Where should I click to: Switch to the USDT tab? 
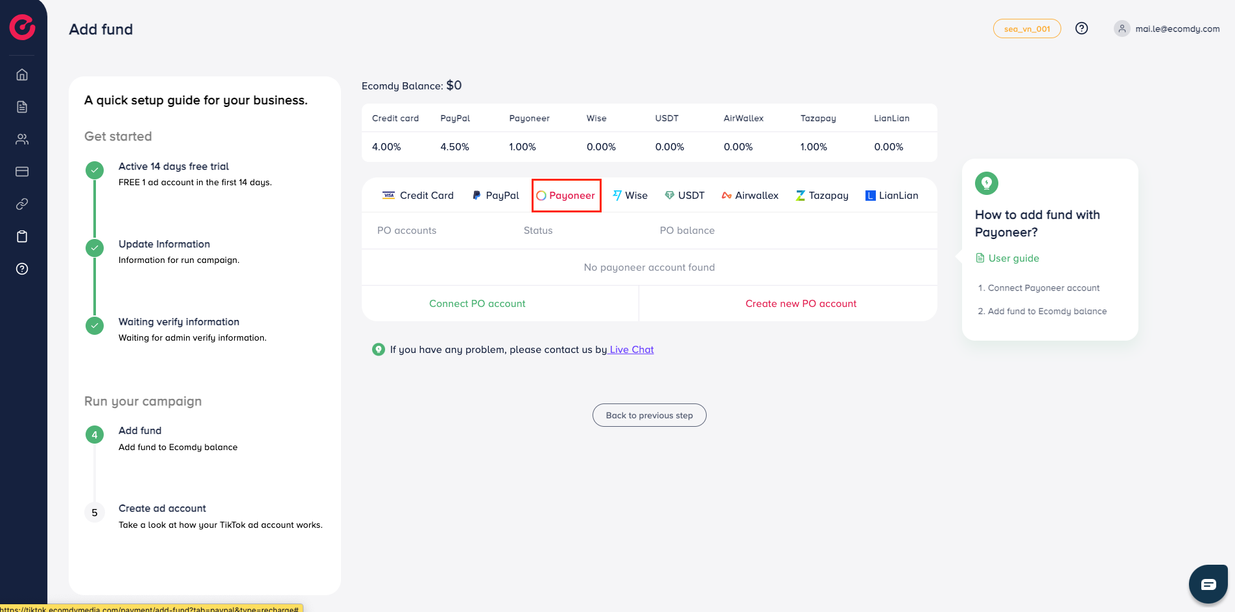(685, 196)
